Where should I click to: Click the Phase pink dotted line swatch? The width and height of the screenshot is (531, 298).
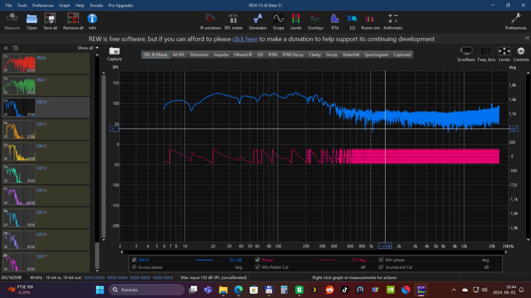click(x=327, y=260)
